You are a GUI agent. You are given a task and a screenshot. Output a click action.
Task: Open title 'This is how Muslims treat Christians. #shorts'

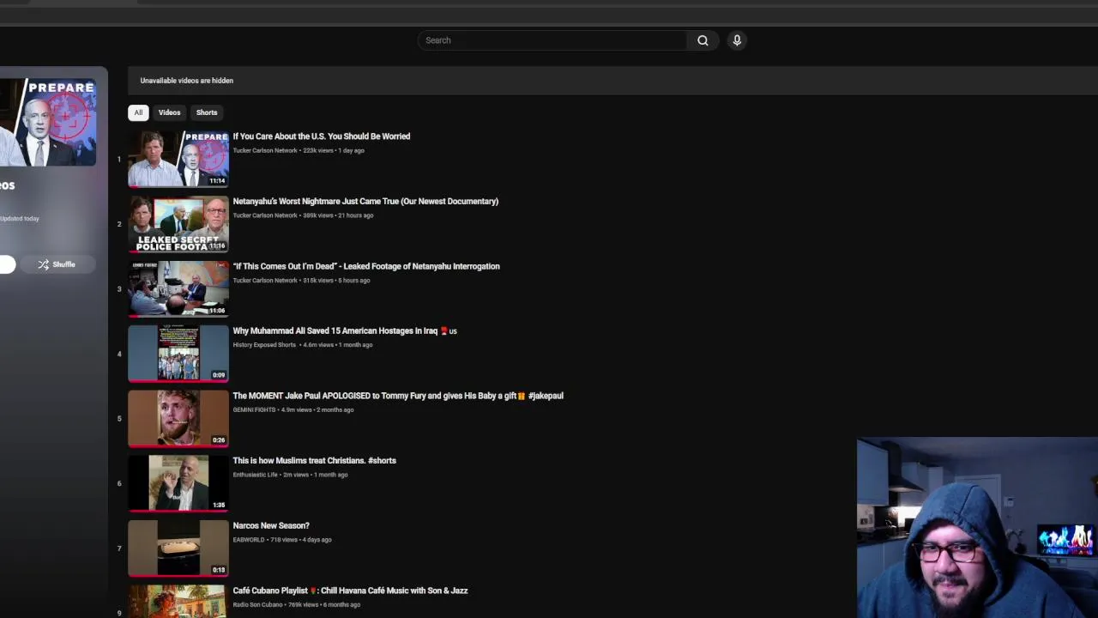[314, 461]
